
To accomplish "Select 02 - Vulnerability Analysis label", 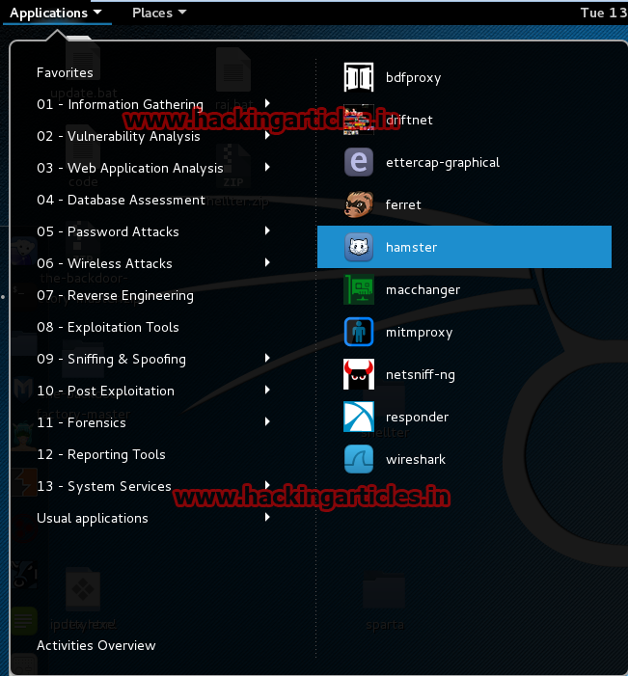I will click(x=119, y=137).
